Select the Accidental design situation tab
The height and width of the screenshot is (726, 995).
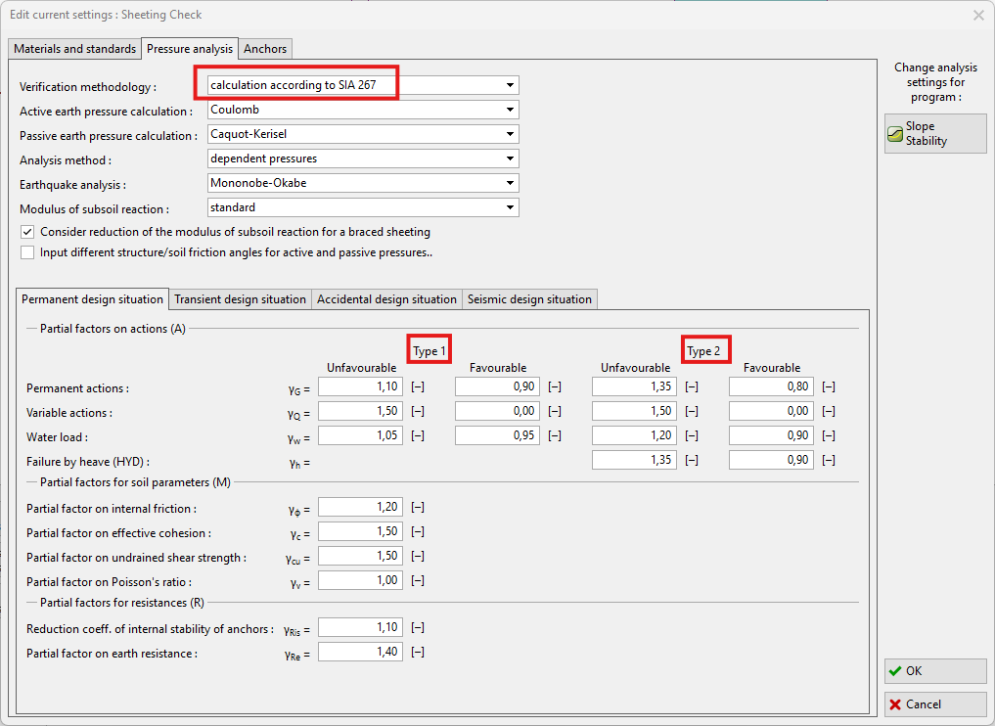click(386, 299)
